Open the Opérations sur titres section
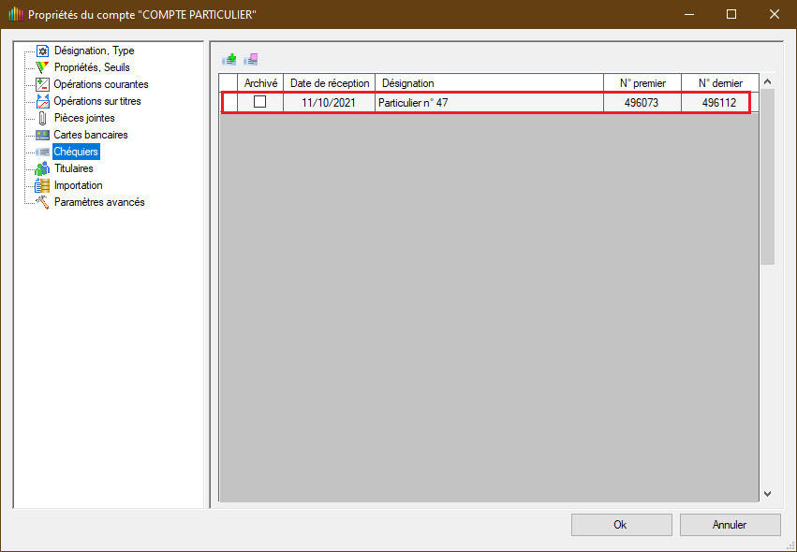Screen dimensions: 797x552 coord(96,101)
